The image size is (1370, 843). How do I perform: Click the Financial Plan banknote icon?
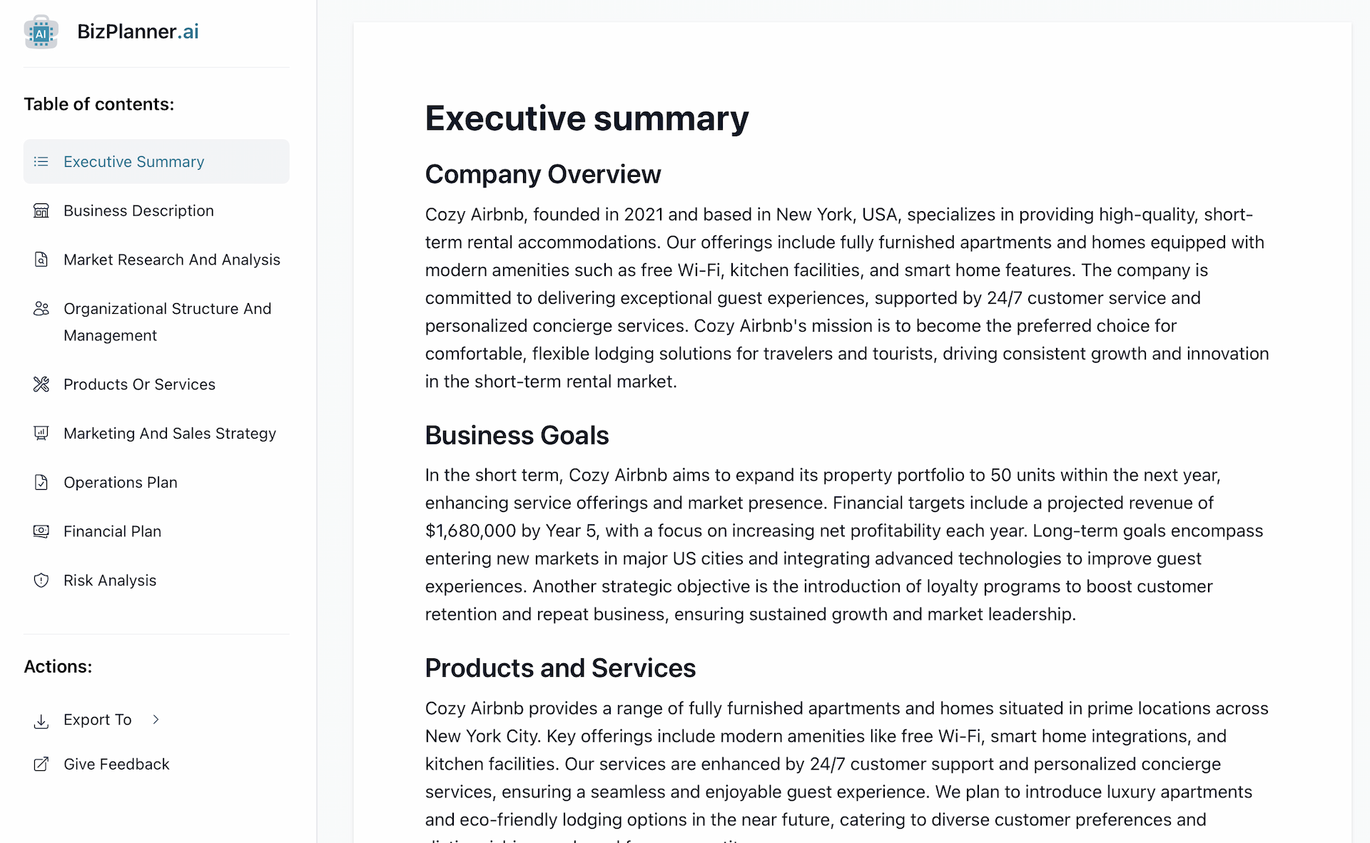(41, 531)
